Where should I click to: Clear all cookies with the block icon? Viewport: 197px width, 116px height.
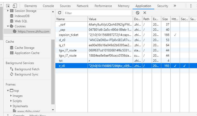coord(137,13)
